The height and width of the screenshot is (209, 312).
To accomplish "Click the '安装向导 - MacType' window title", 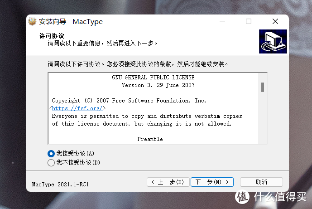I will [x=71, y=21].
